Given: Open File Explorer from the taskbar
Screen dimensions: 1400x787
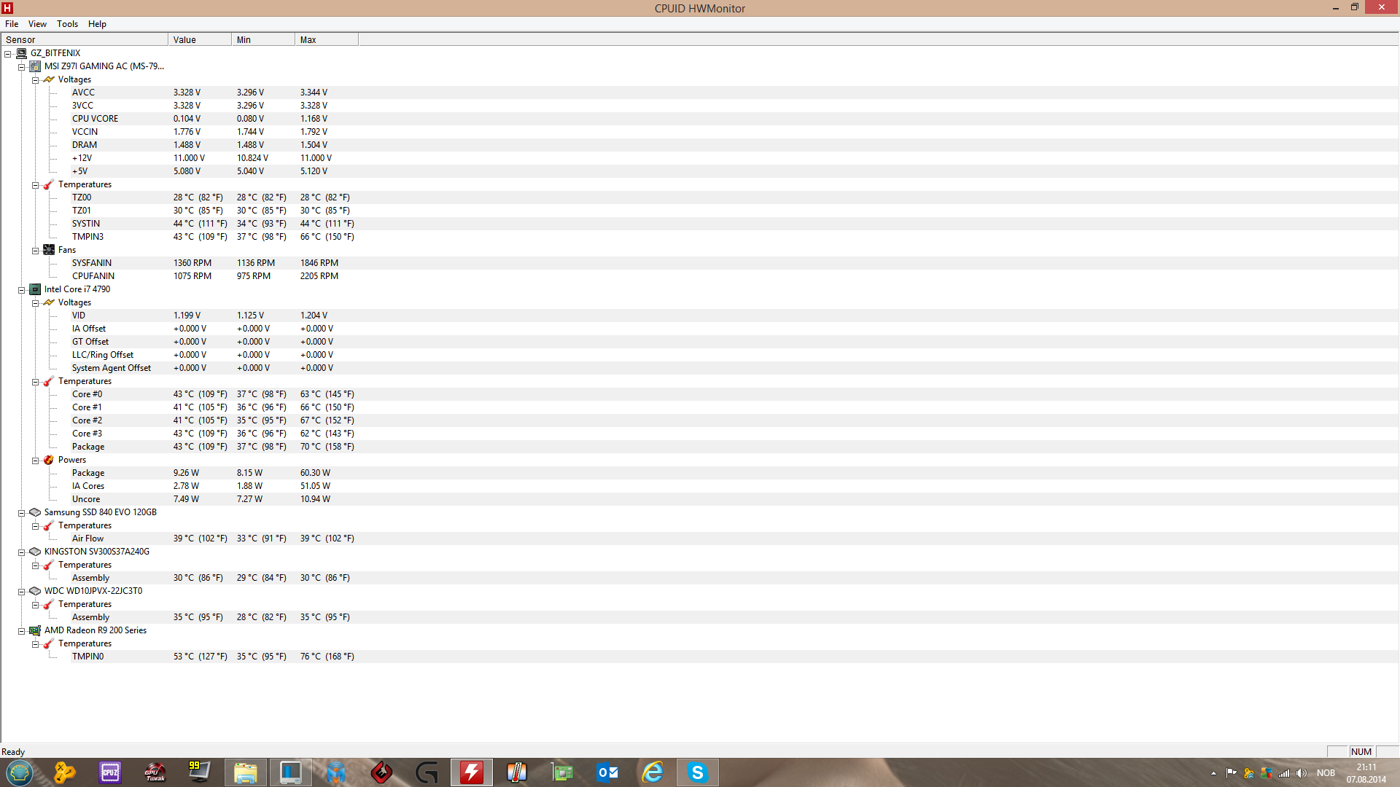Looking at the screenshot, I should 246,772.
